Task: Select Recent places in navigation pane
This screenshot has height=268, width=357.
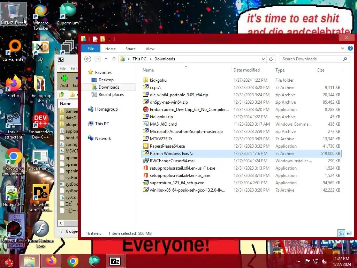Action: (111, 94)
